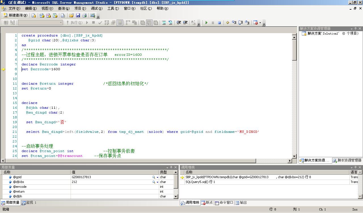Click the Database Engine Query icon
Image resolution: width=363 pixels, height=213 pixels.
34,15
